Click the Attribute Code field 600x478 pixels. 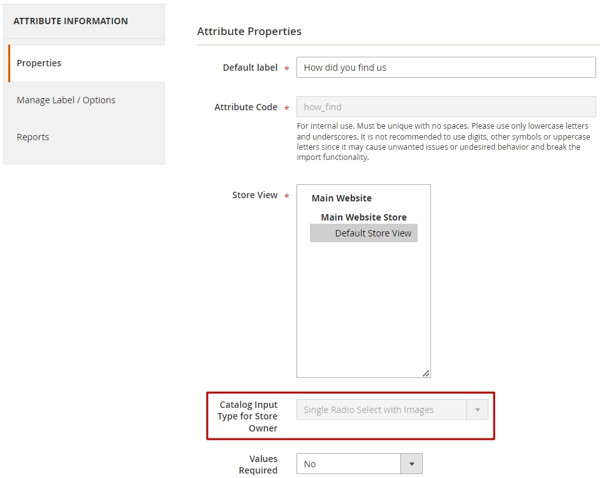[446, 106]
